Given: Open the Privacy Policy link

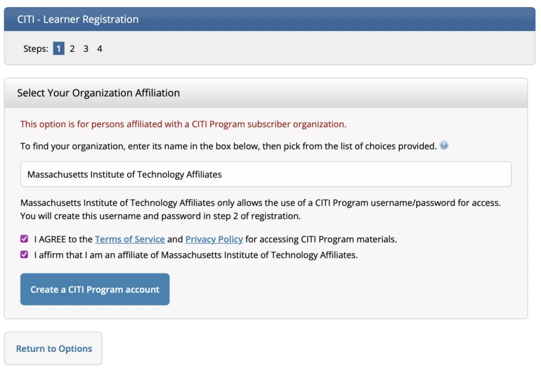Looking at the screenshot, I should (x=214, y=239).
